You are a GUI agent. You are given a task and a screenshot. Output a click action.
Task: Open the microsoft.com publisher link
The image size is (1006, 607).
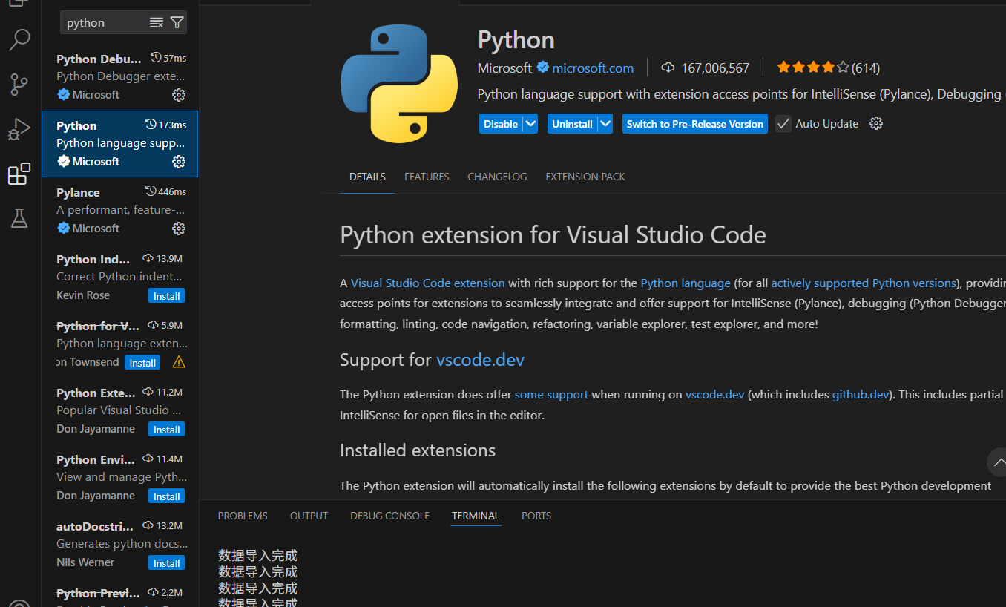(x=593, y=68)
